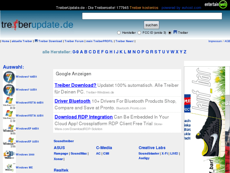The image size is (230, 173).
Task: Open the WindowsVISTA 64Bit text link
Action: (30, 103)
